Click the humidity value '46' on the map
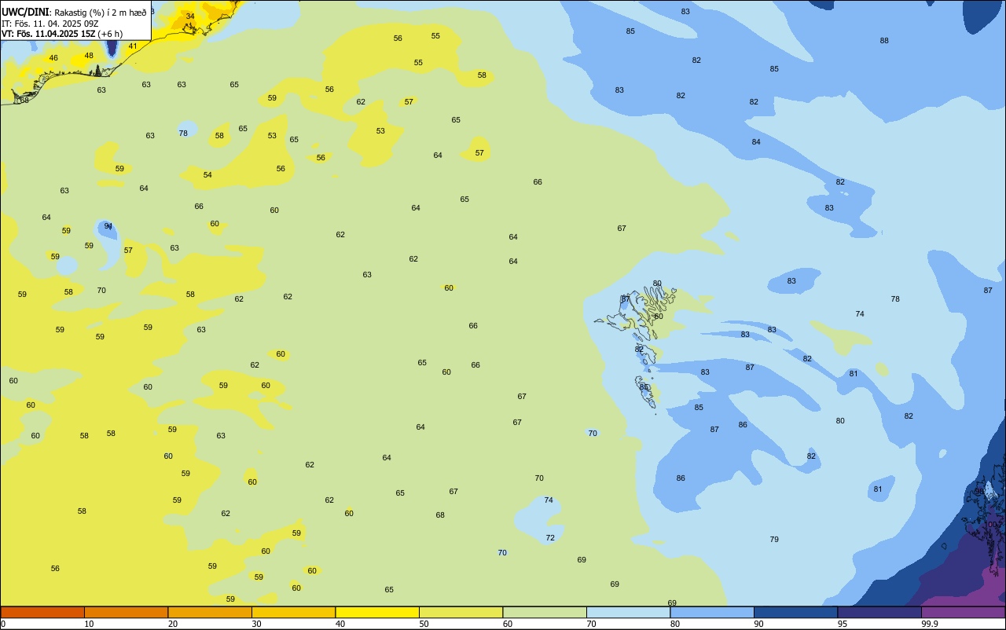1006x630 pixels. pyautogui.click(x=53, y=57)
